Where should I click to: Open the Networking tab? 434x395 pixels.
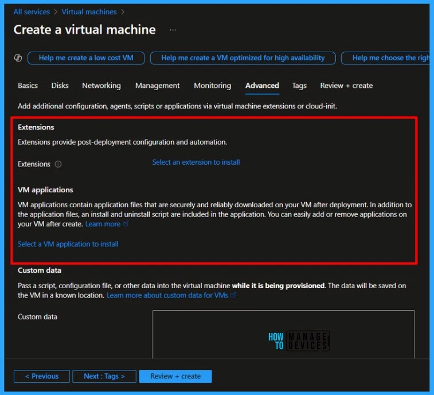pos(101,86)
